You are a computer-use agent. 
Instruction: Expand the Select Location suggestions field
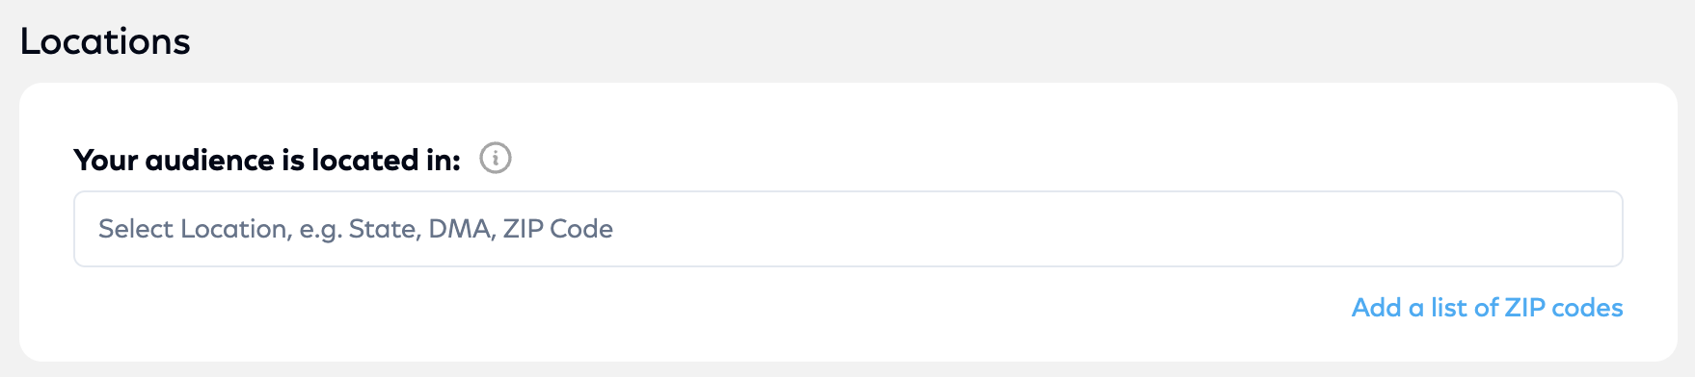[848, 229]
